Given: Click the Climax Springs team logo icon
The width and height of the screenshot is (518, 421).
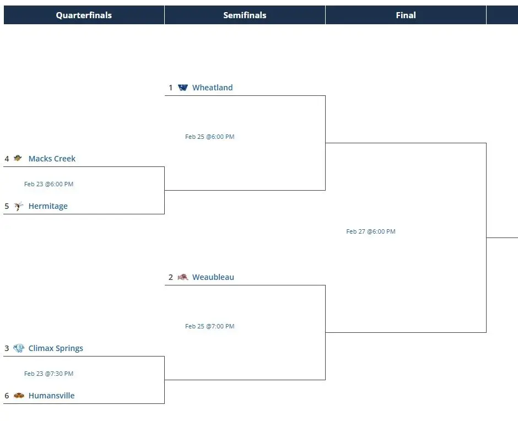Looking at the screenshot, I should 19,348.
